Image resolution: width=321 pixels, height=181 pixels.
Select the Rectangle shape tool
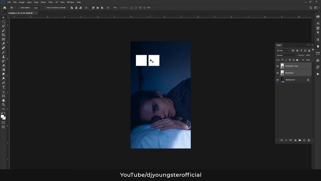click(x=4, y=96)
